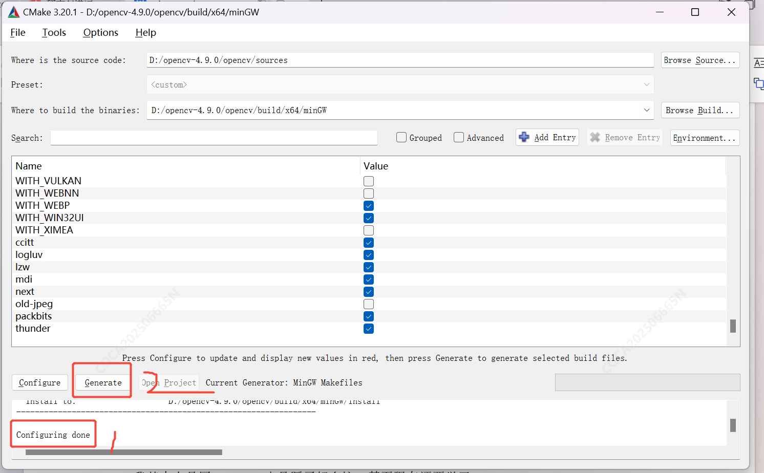Screen dimensions: 764x473
Task: Click in the source code path field
Action: (x=400, y=60)
